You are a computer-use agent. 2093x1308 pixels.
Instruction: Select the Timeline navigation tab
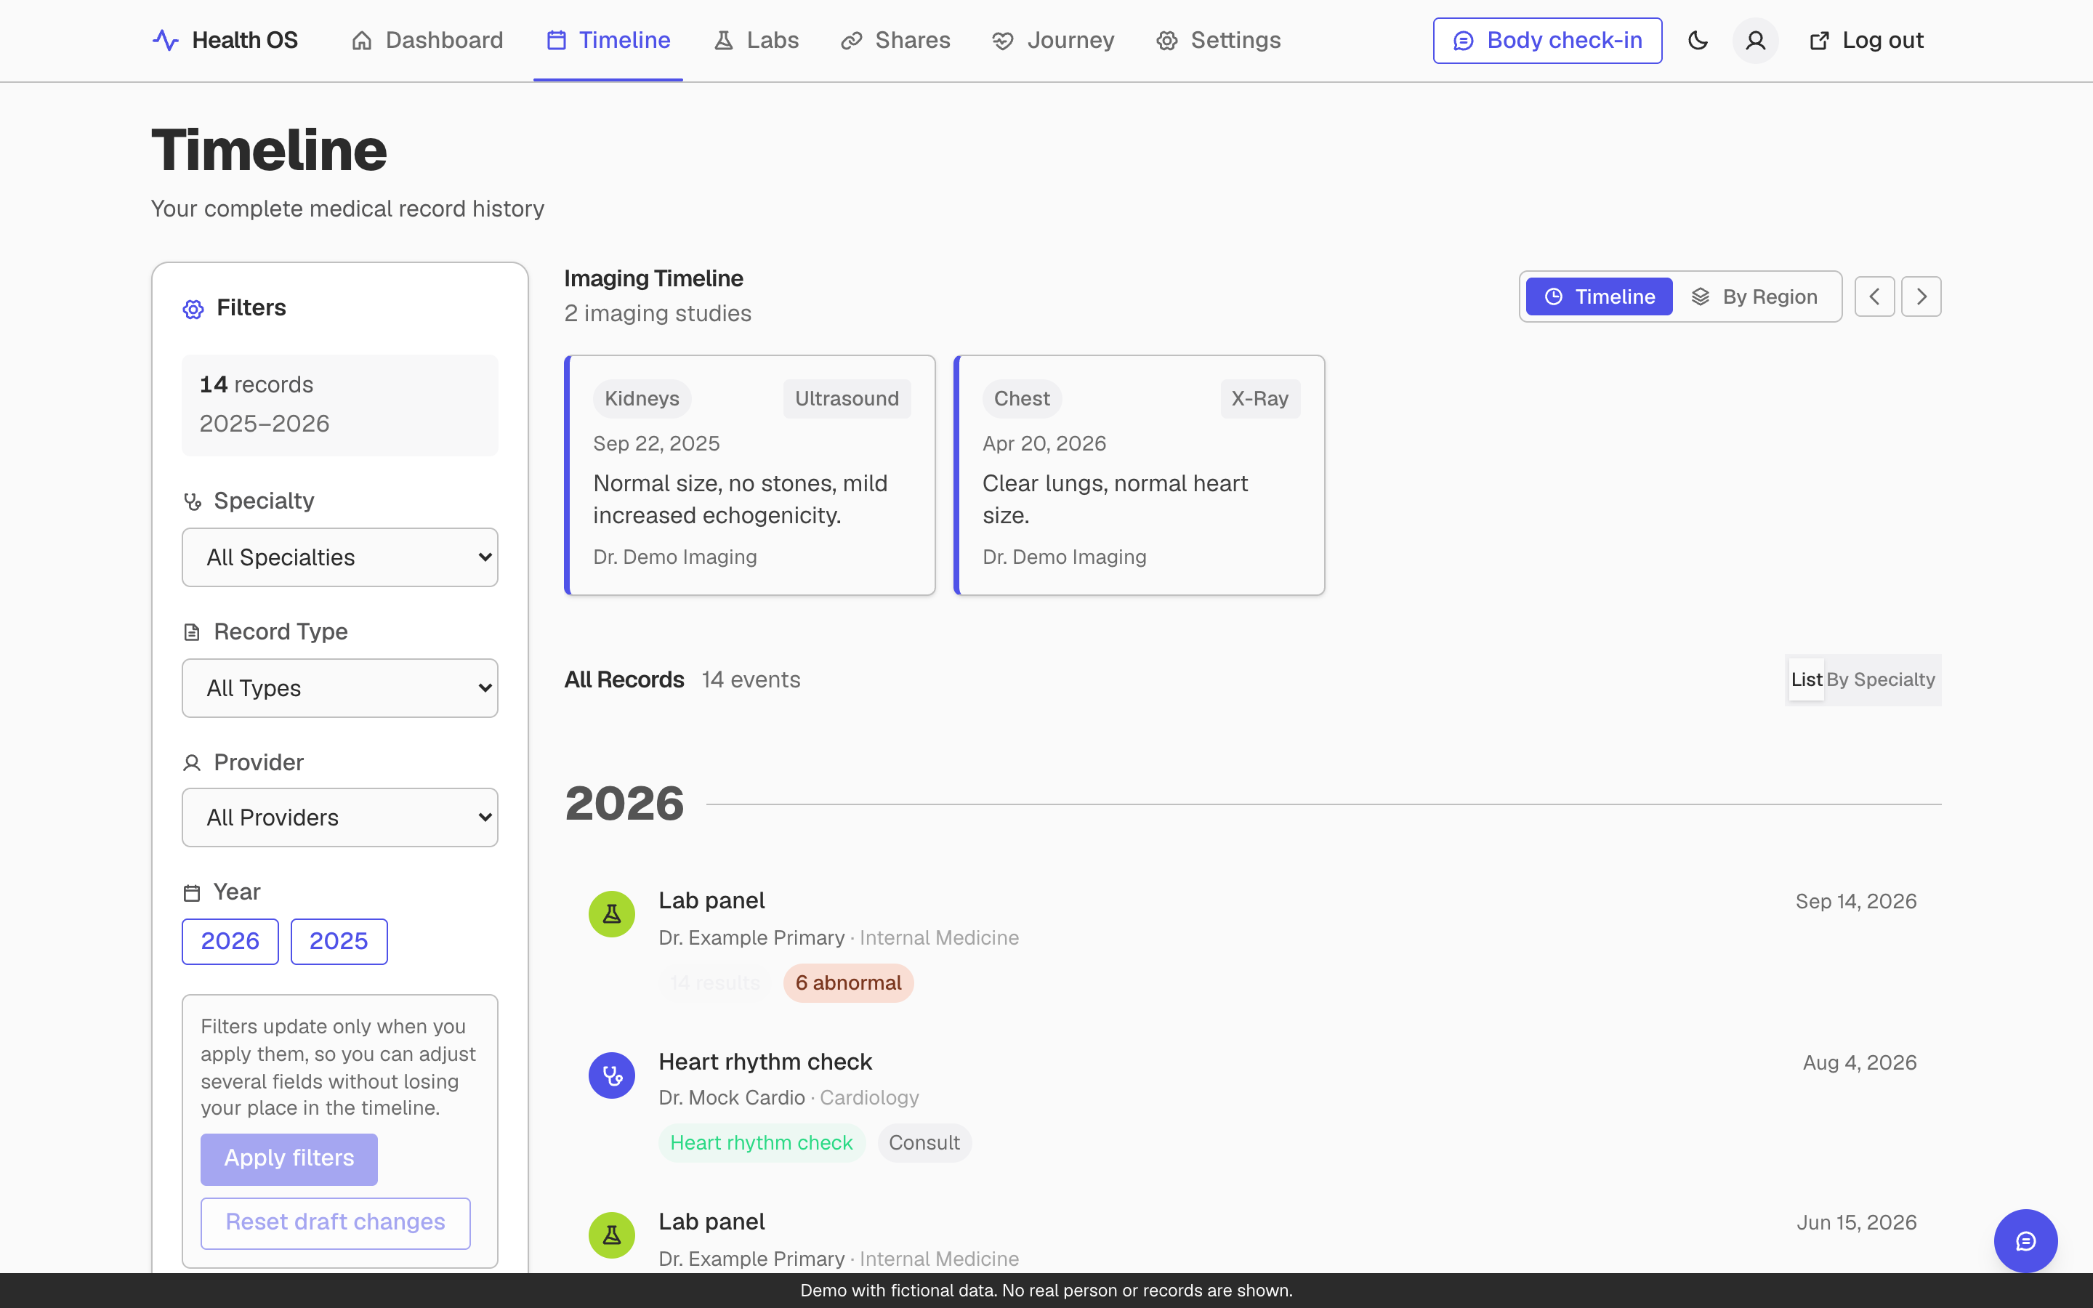pos(608,41)
